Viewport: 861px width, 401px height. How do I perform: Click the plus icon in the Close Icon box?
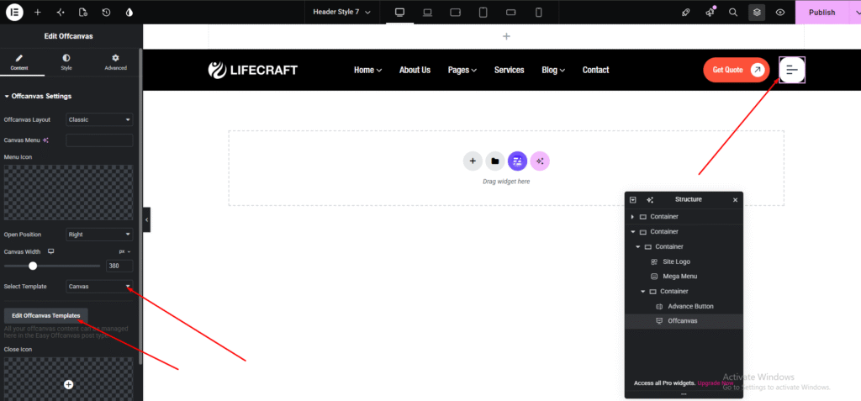(x=69, y=384)
